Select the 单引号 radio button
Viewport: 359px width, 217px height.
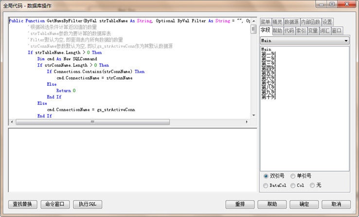293,176
